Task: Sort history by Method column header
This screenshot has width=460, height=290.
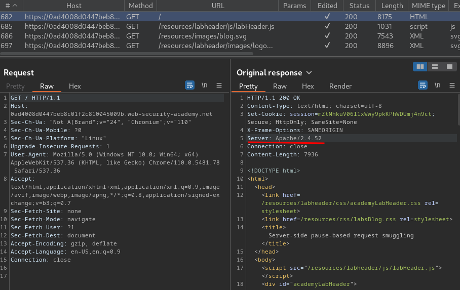Action: tap(140, 6)
